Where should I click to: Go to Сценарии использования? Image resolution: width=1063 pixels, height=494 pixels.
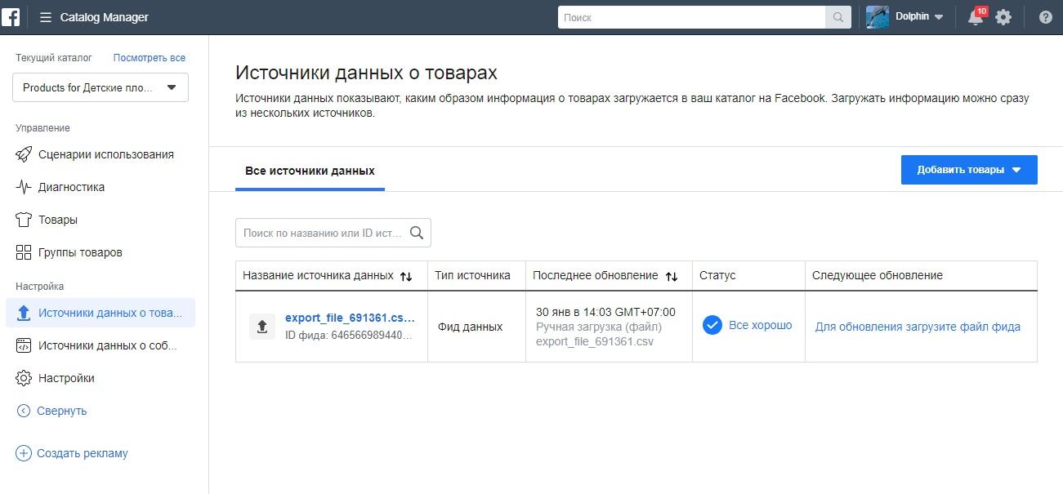(x=105, y=154)
